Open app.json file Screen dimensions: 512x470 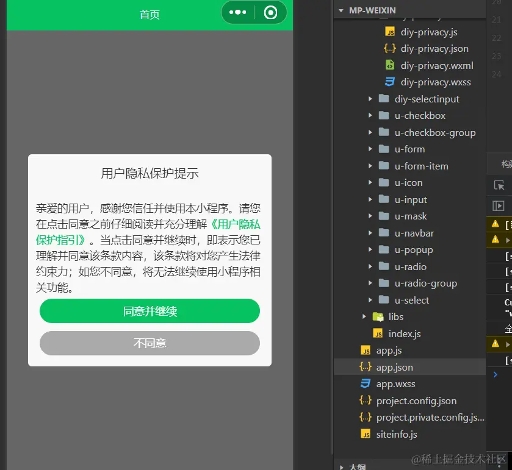tap(394, 368)
